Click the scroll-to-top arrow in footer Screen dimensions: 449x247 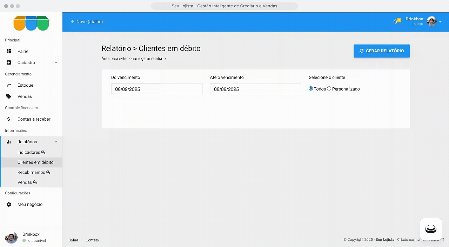(x=443, y=240)
